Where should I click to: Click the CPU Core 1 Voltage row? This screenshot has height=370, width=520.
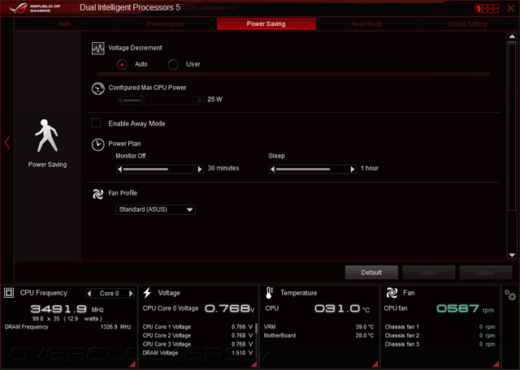tap(197, 327)
